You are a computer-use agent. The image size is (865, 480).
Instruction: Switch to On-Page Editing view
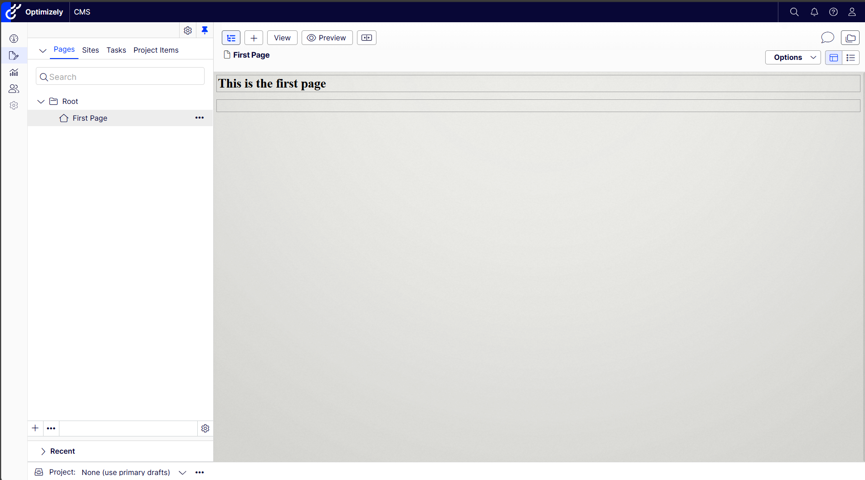[x=834, y=58]
